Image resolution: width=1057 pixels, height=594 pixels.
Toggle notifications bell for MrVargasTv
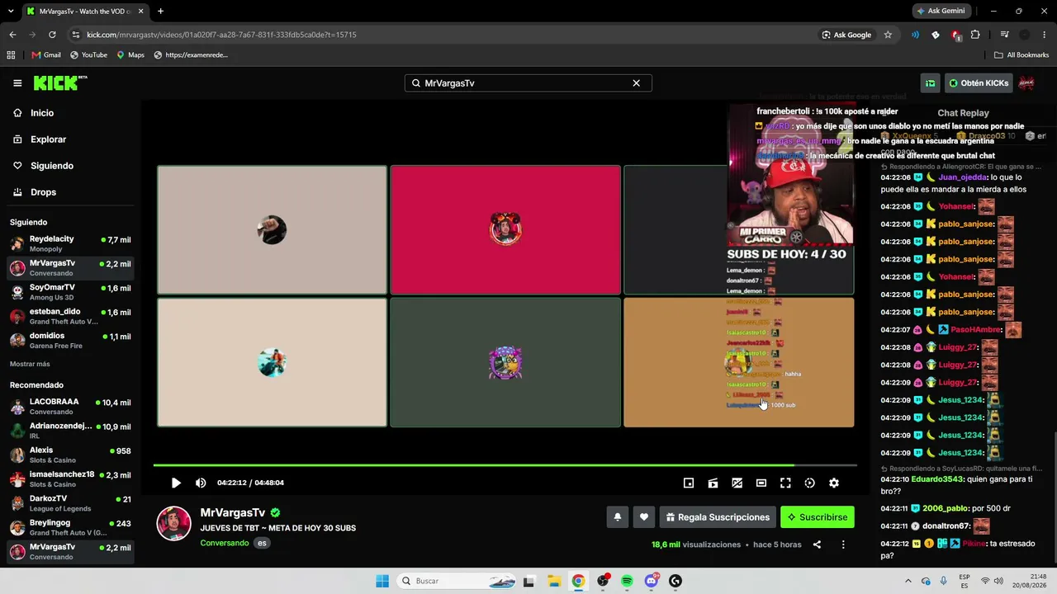click(617, 517)
